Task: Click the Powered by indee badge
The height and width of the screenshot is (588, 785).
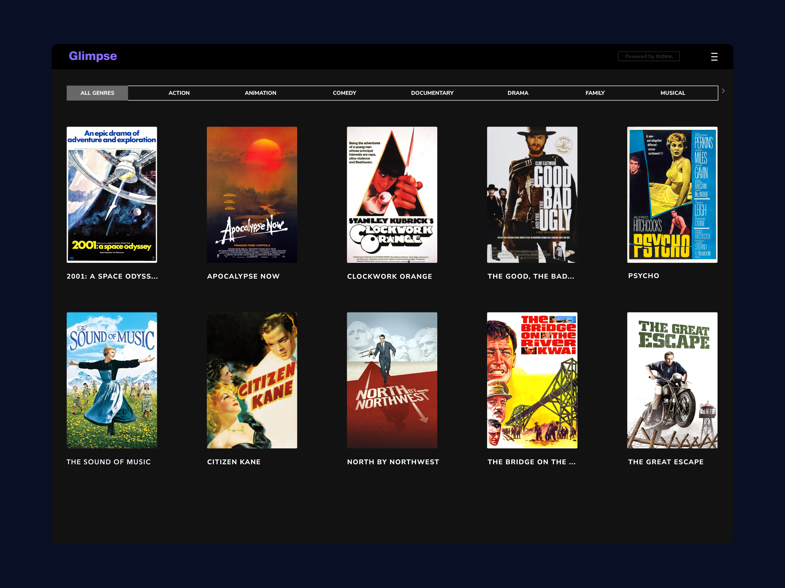Action: pyautogui.click(x=649, y=56)
